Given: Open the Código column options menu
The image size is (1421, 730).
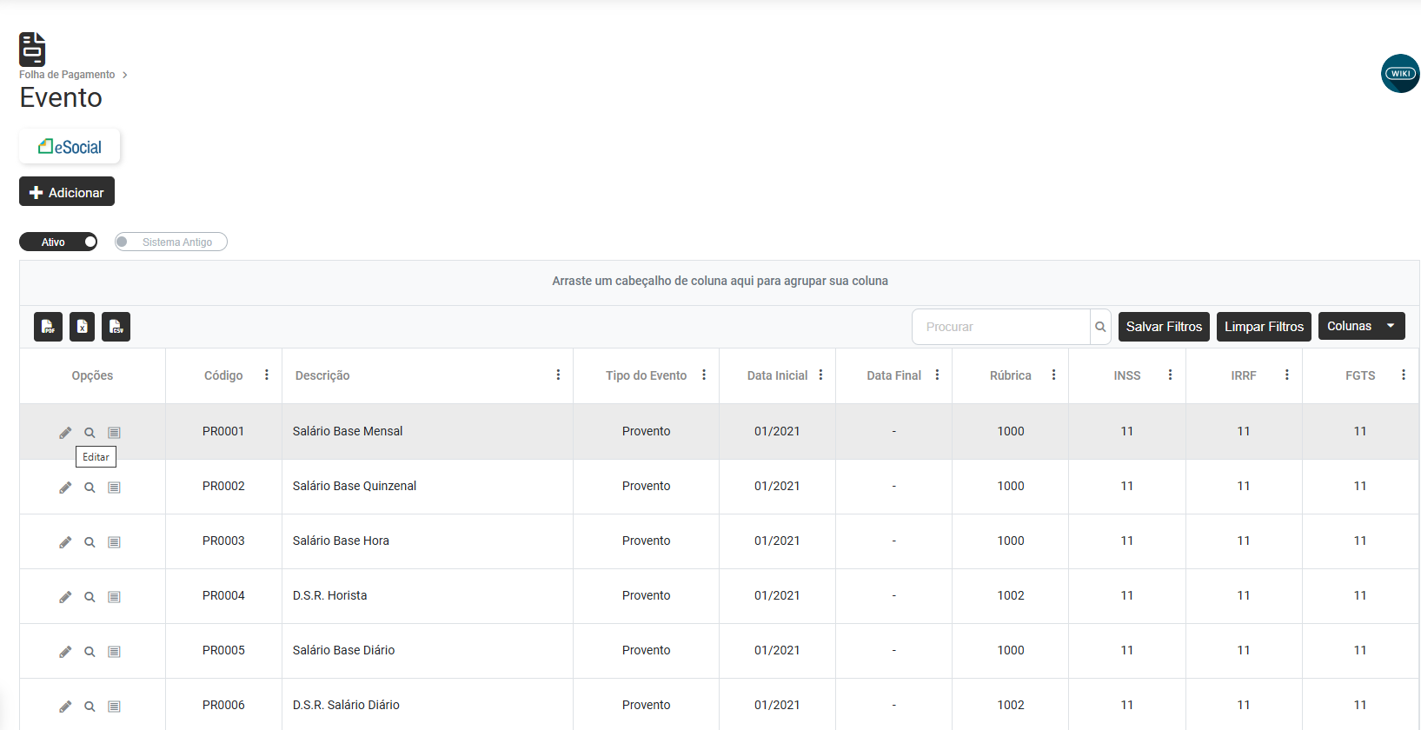Looking at the screenshot, I should [267, 375].
